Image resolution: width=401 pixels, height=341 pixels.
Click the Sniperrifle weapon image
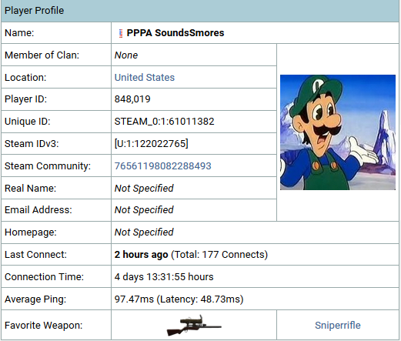194,326
